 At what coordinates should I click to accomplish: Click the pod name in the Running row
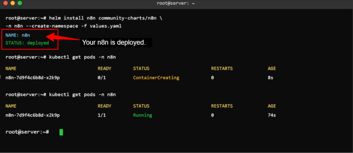click(33, 115)
